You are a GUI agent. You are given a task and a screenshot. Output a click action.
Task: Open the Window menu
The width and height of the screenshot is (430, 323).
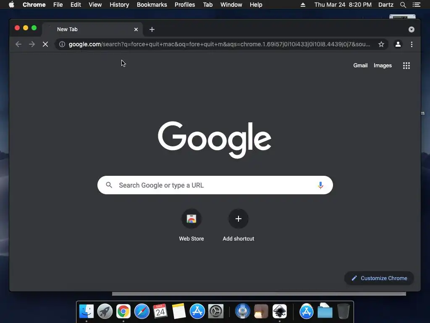pos(231,5)
